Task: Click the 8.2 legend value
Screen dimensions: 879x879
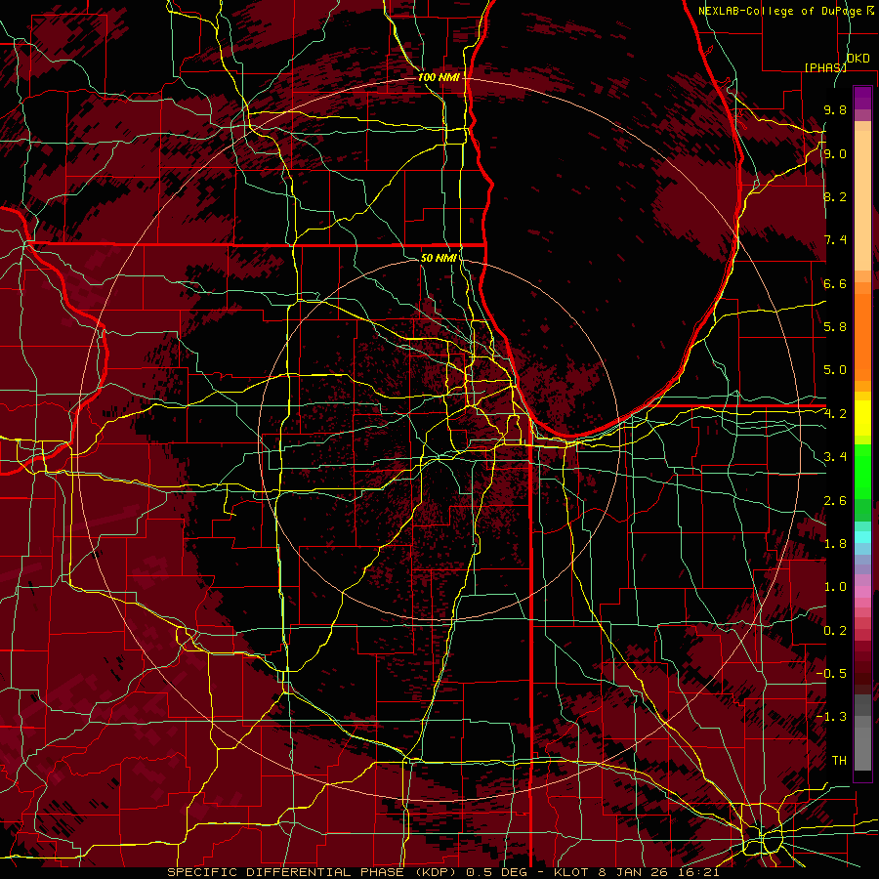Action: coord(835,196)
